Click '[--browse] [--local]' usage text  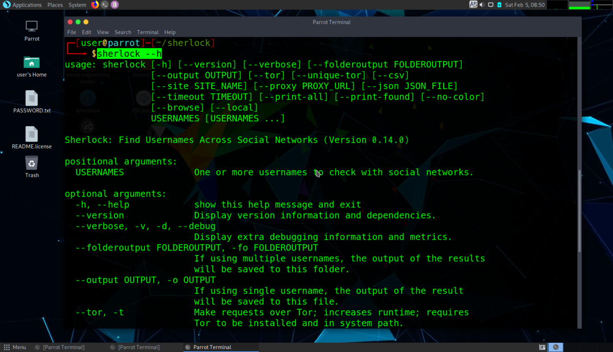click(x=204, y=108)
